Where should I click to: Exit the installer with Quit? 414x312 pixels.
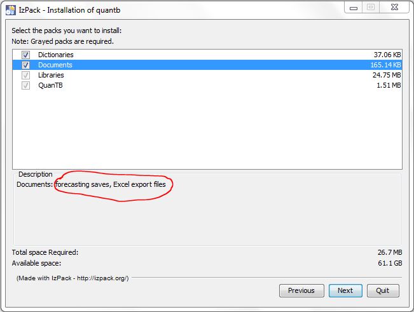click(383, 290)
